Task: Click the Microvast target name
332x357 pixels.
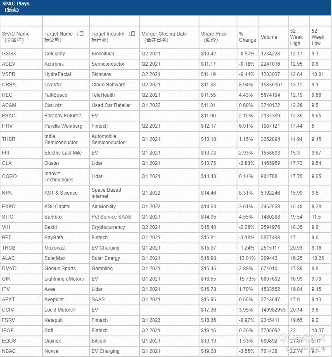Action: tap(55, 248)
